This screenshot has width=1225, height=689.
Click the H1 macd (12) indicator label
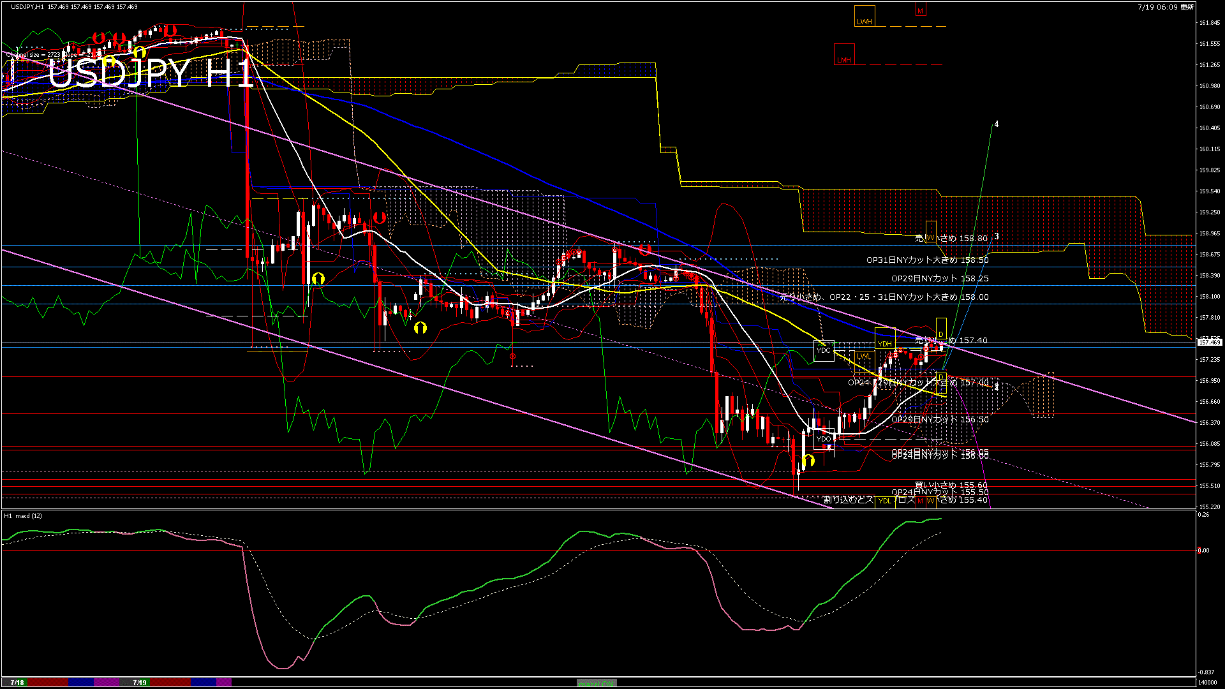pos(23,515)
